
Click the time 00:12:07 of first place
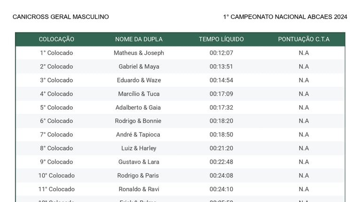[221, 53]
